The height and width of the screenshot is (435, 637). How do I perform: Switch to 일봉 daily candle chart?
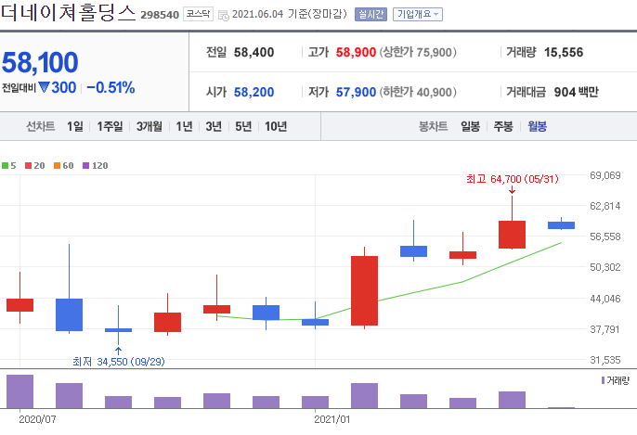(471, 126)
